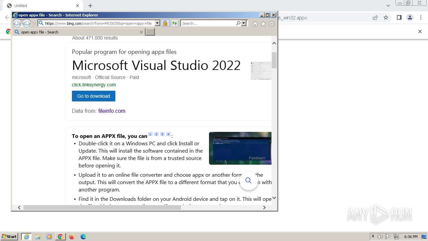Share this page in Chrome
The width and height of the screenshot is (428, 241).
click(375, 18)
